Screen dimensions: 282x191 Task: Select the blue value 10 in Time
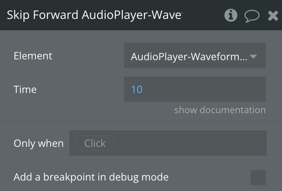[137, 89]
